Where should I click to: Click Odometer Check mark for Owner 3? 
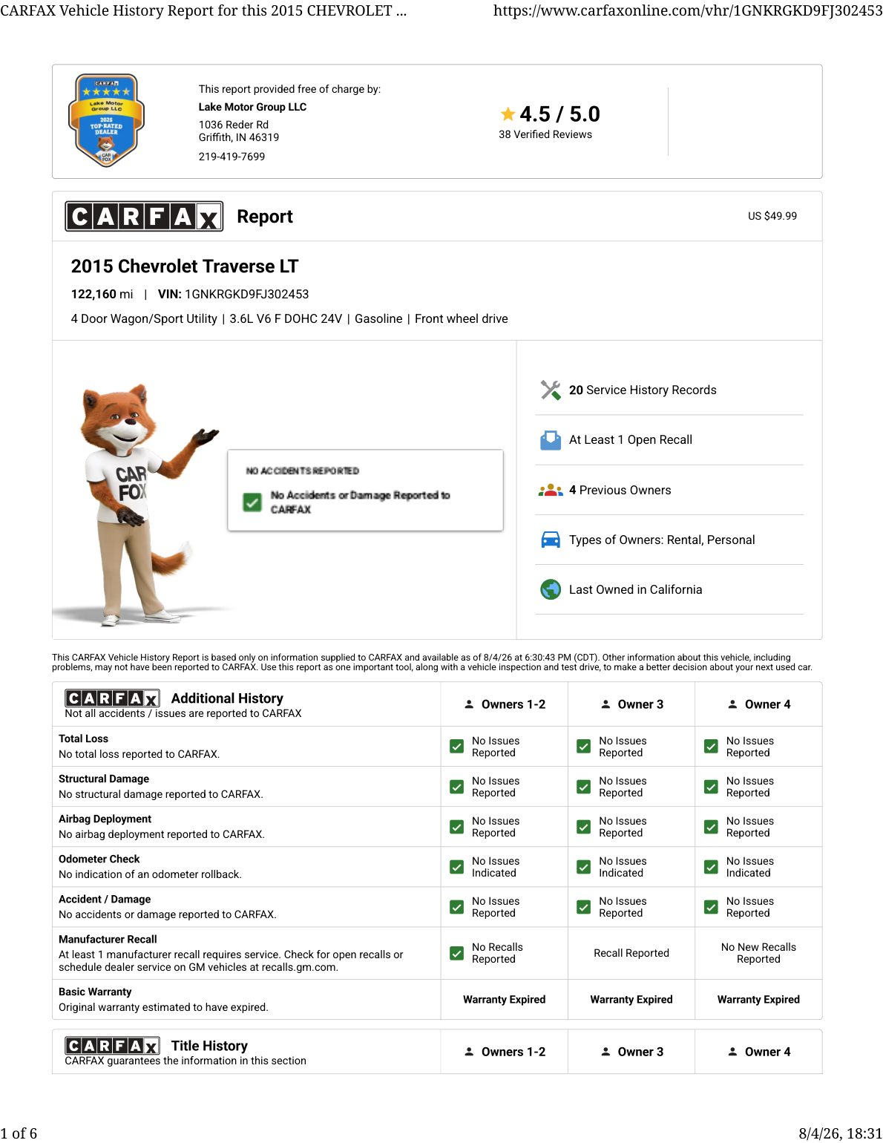click(x=584, y=867)
